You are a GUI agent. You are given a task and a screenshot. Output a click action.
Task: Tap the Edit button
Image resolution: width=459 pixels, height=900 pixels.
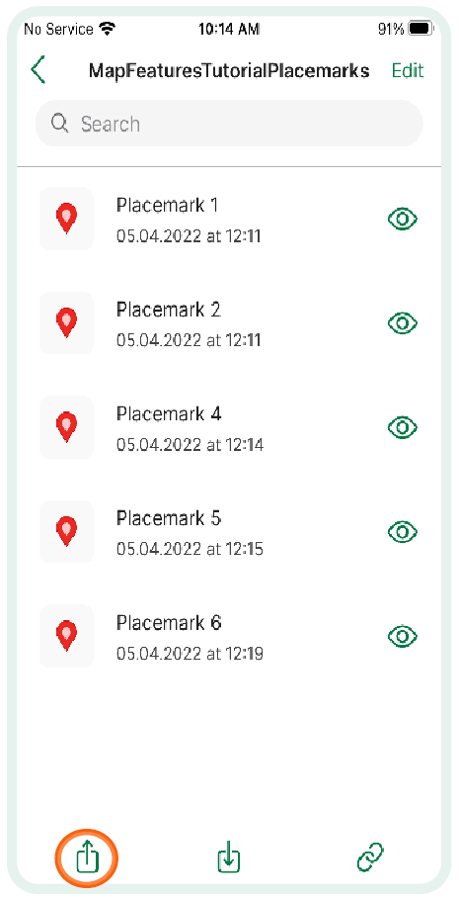408,70
